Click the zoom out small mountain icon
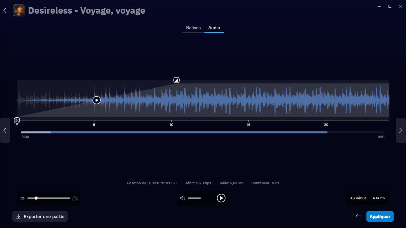 tap(22, 198)
